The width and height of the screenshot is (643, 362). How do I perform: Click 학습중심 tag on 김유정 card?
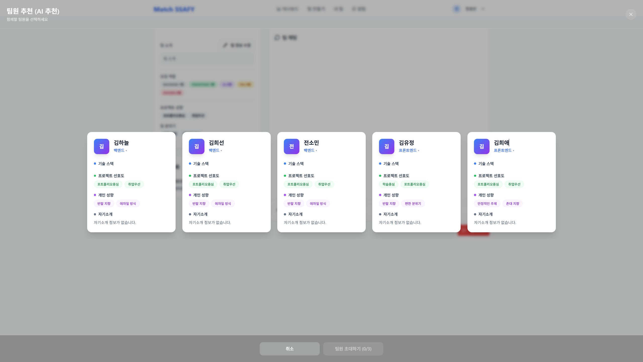[388, 184]
